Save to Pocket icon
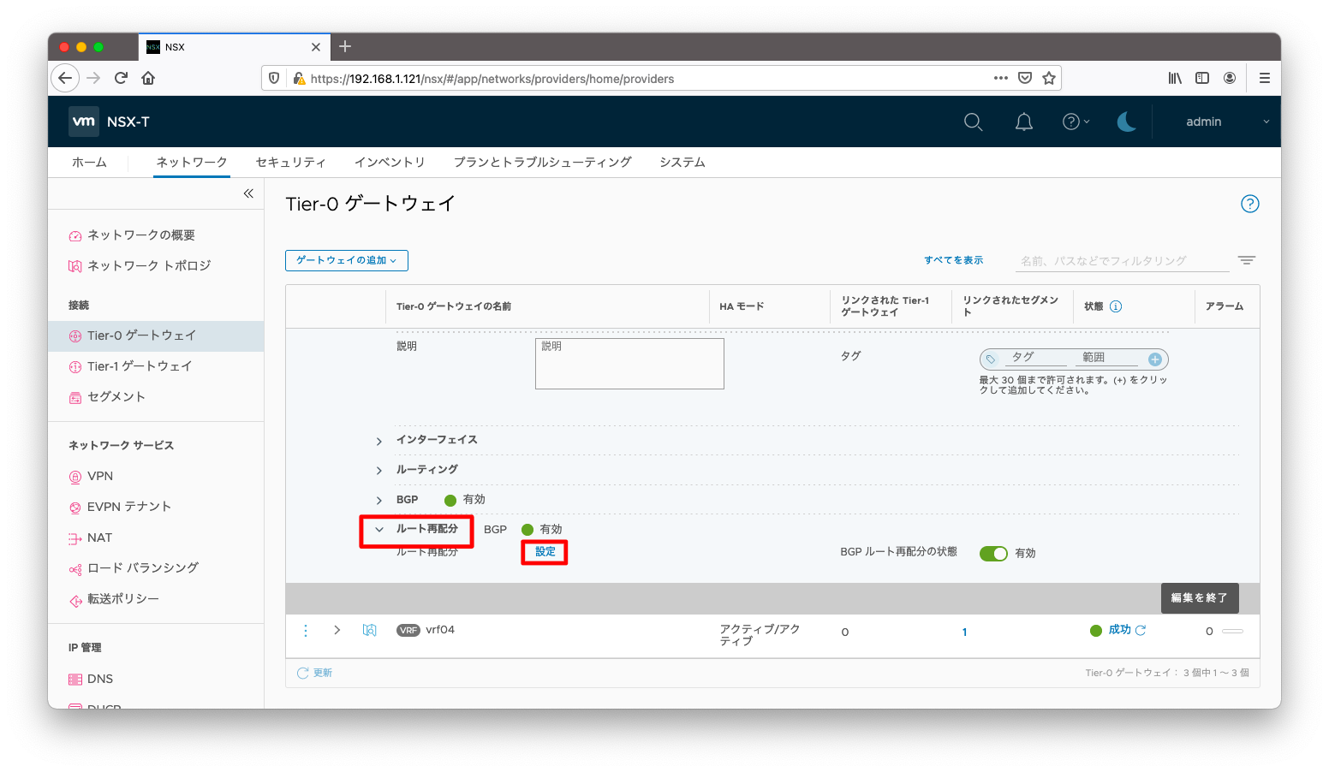This screenshot has width=1329, height=772. point(1025,78)
